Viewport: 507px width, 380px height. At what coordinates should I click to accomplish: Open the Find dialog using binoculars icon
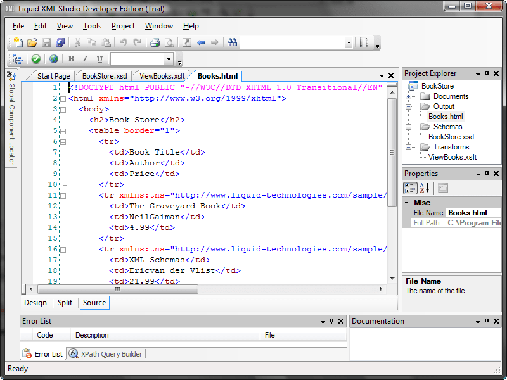233,42
